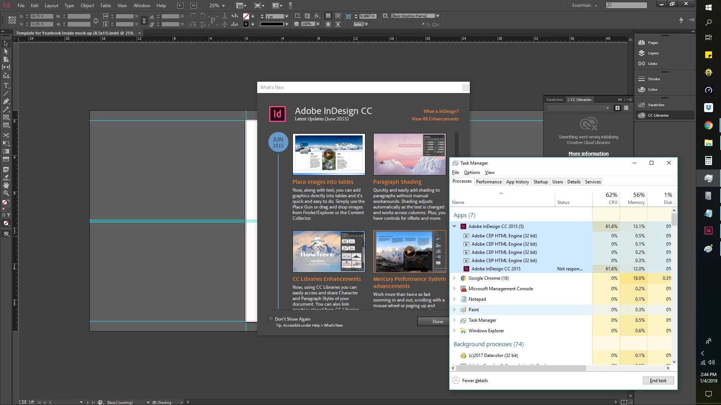Click the Bridge (Br) icon
This screenshot has height=405, width=721.
[180, 6]
